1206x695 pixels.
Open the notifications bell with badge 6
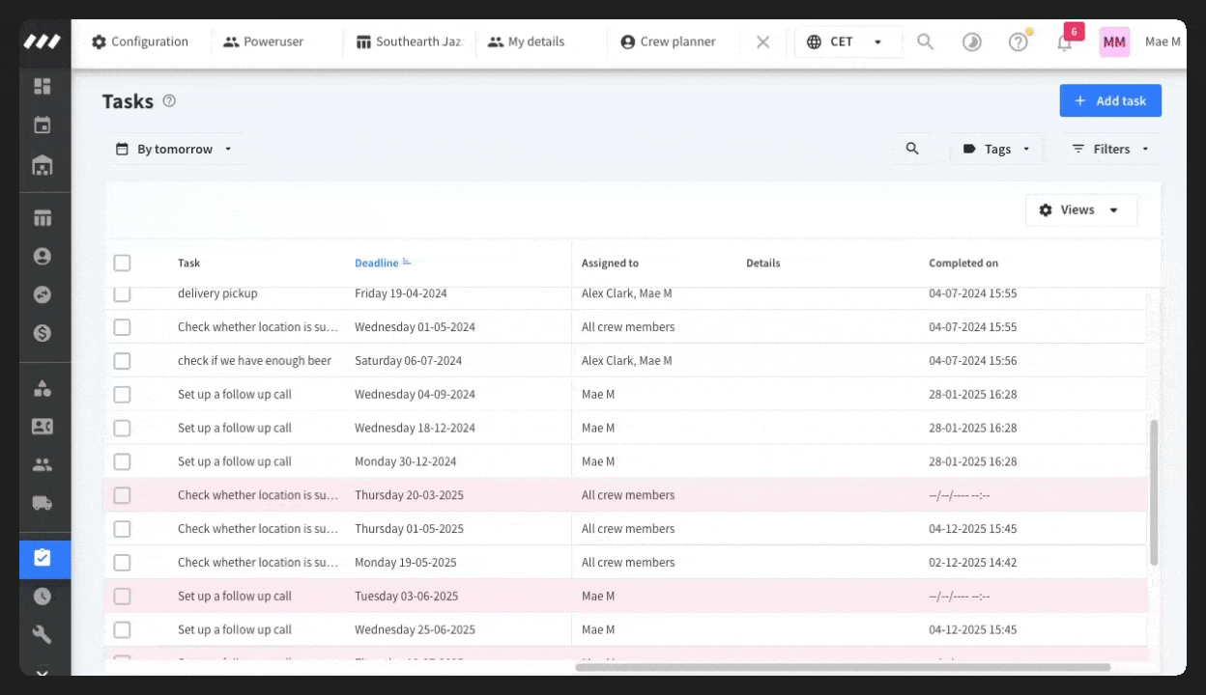(1065, 42)
